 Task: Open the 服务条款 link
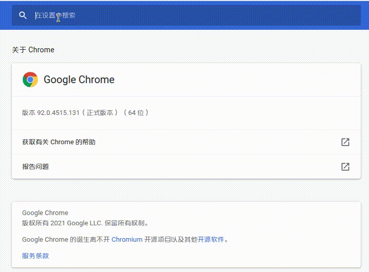tap(35, 256)
